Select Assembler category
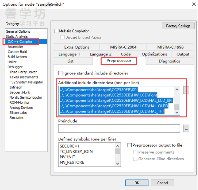 click(15, 47)
